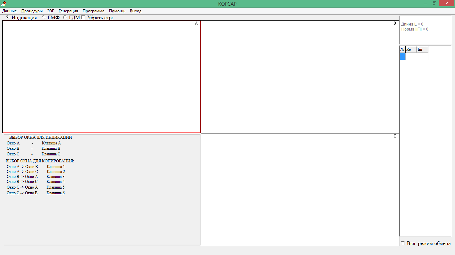Open the Процедуры menu

(x=32, y=11)
